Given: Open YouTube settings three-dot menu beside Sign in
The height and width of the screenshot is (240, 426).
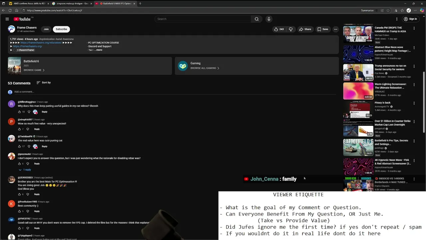Looking at the screenshot, I should pyautogui.click(x=397, y=19).
